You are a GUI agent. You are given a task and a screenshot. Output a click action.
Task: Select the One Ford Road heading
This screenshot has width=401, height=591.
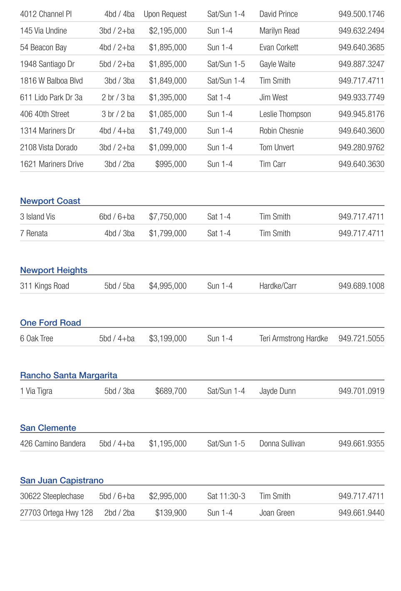50,323
